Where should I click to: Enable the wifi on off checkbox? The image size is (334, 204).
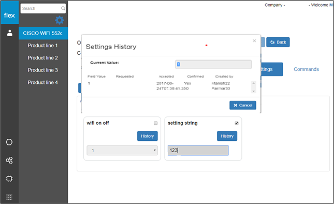point(156,123)
